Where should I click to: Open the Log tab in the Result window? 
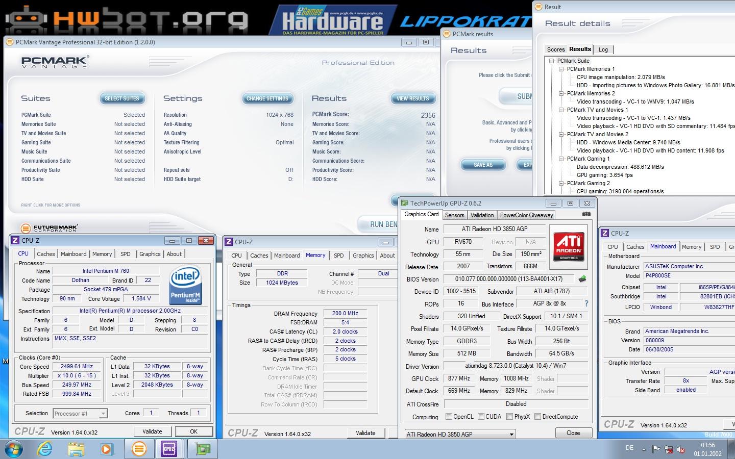click(x=603, y=49)
